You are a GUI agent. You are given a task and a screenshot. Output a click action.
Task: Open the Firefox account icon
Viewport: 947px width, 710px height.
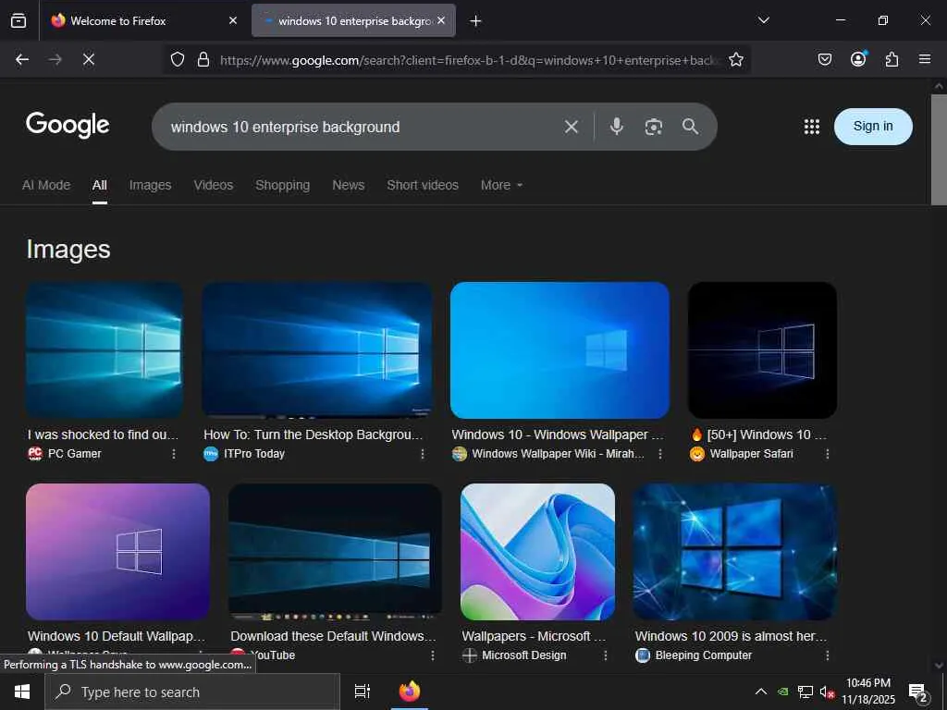[x=858, y=59]
